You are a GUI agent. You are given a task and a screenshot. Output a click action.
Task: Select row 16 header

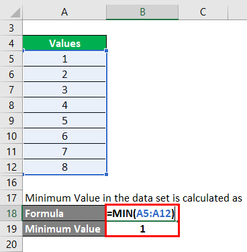pos(11,182)
